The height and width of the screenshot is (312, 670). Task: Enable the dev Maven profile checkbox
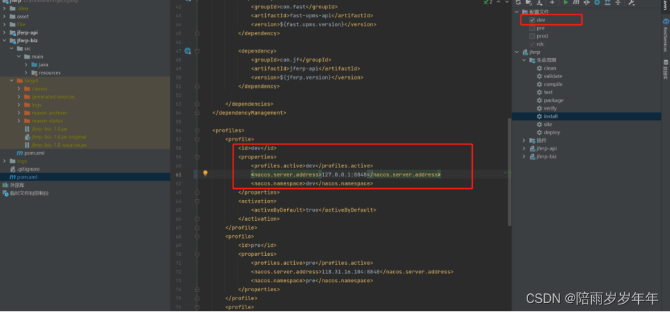(x=532, y=20)
